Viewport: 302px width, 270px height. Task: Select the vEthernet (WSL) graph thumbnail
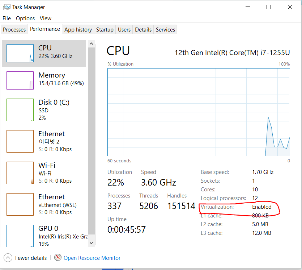tap(20, 204)
